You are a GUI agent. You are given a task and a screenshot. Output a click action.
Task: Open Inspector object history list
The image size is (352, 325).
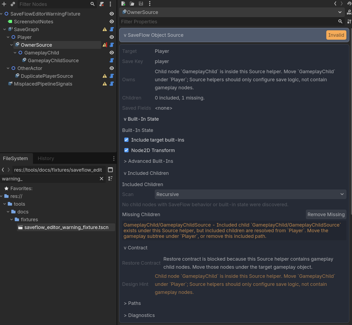[349, 3]
